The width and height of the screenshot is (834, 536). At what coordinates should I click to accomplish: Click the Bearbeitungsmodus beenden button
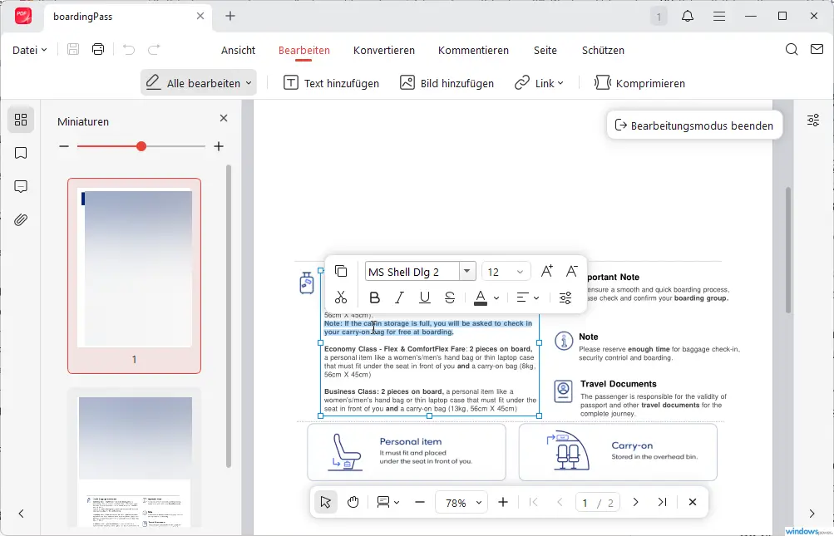[x=694, y=125]
